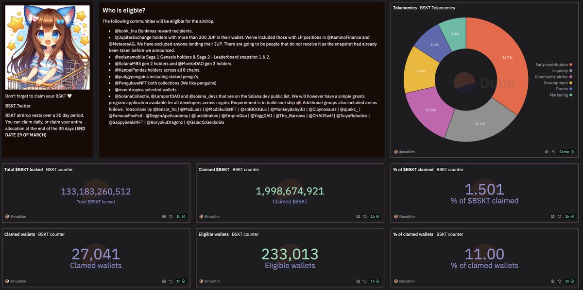This screenshot has width=583, height=290.
Task: Click 1h badge on Clamed wallets card
Action: (x=181, y=281)
